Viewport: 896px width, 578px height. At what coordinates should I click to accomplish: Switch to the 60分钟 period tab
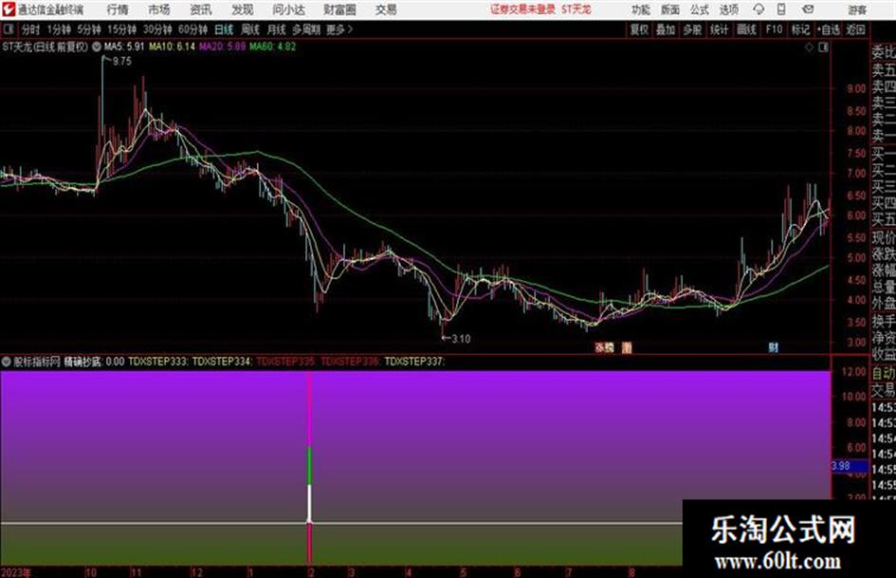coord(192,29)
